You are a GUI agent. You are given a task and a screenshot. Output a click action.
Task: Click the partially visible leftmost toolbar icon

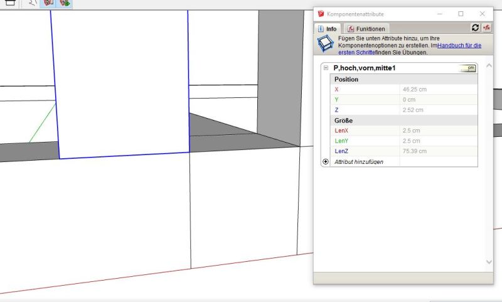[9, 3]
